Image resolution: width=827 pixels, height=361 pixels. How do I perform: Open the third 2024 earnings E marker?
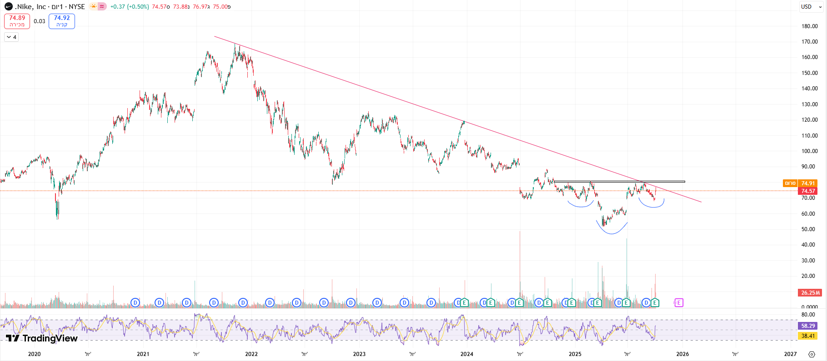pos(547,302)
